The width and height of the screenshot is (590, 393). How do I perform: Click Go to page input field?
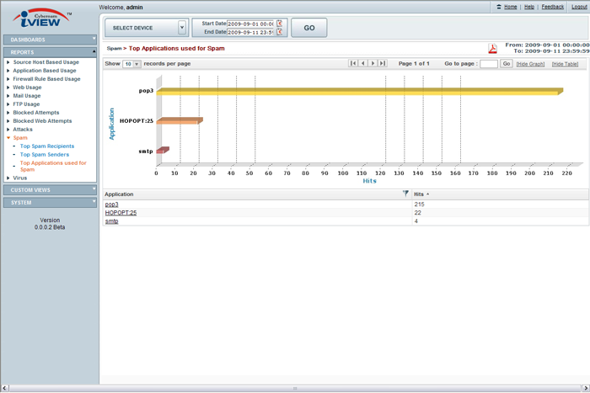pos(489,64)
